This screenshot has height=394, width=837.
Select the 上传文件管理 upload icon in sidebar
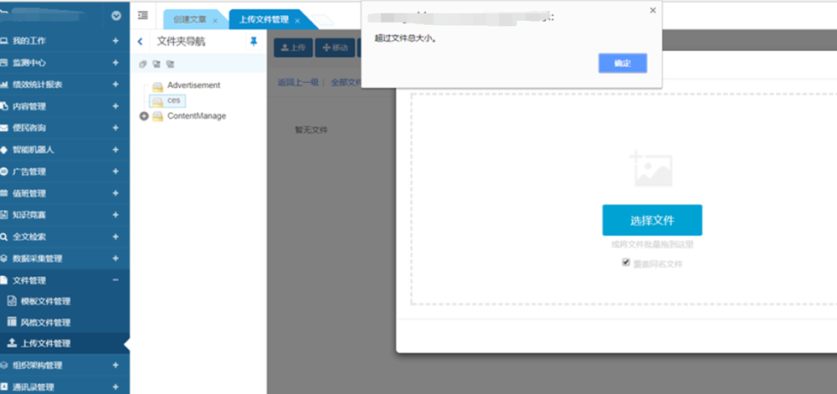[12, 343]
